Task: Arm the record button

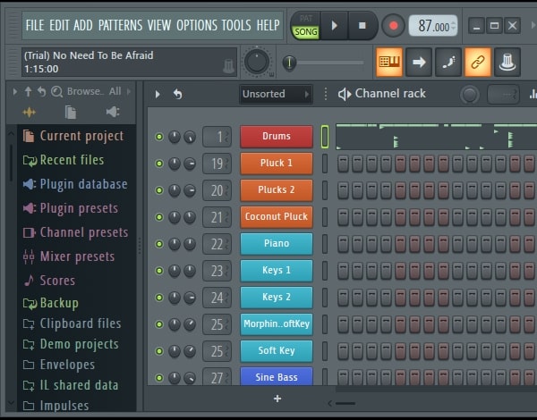Action: point(393,26)
